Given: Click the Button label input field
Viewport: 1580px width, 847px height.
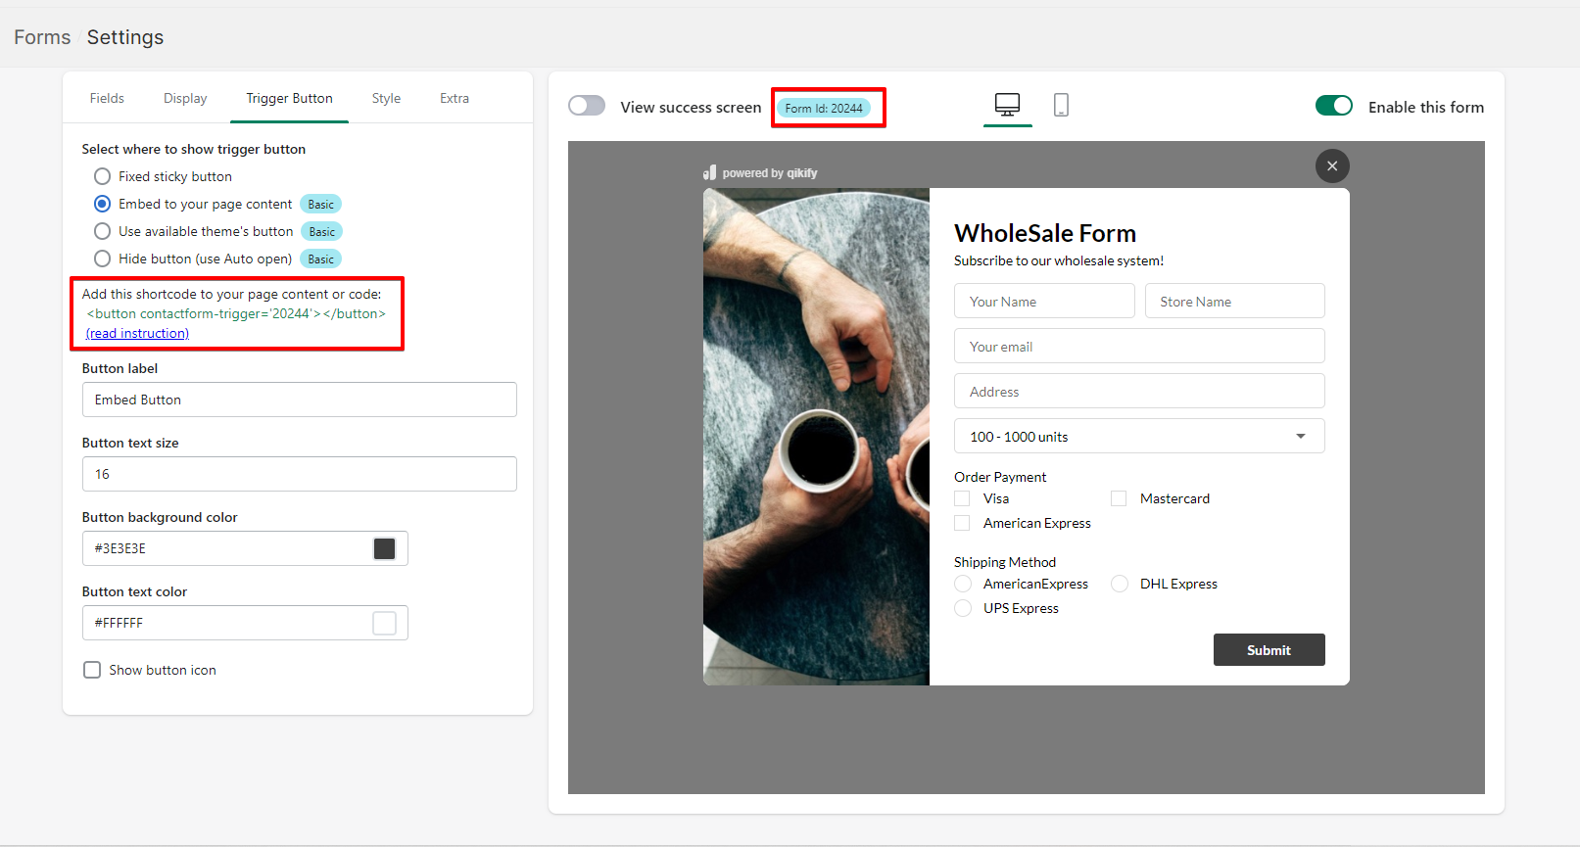Looking at the screenshot, I should pyautogui.click(x=299, y=400).
